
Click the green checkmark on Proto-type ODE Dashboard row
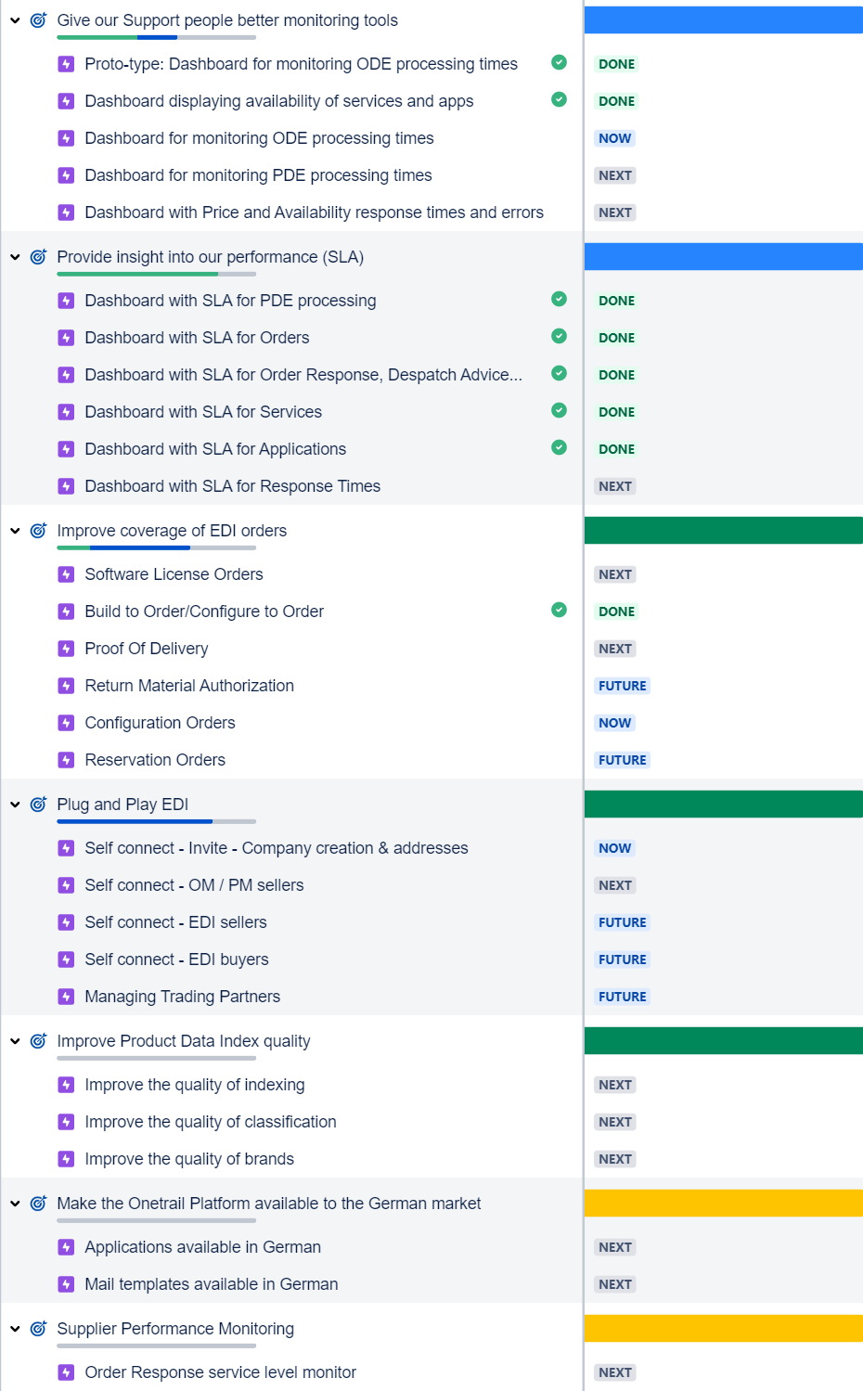(559, 62)
